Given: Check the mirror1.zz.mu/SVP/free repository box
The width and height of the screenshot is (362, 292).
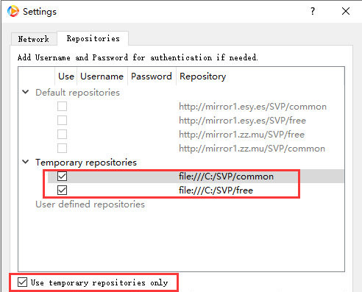Looking at the screenshot, I should click(x=62, y=135).
